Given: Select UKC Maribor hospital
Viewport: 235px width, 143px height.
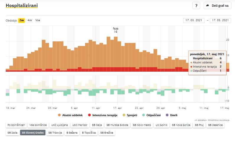Looking at the screenshot, I should (x=80, y=125).
